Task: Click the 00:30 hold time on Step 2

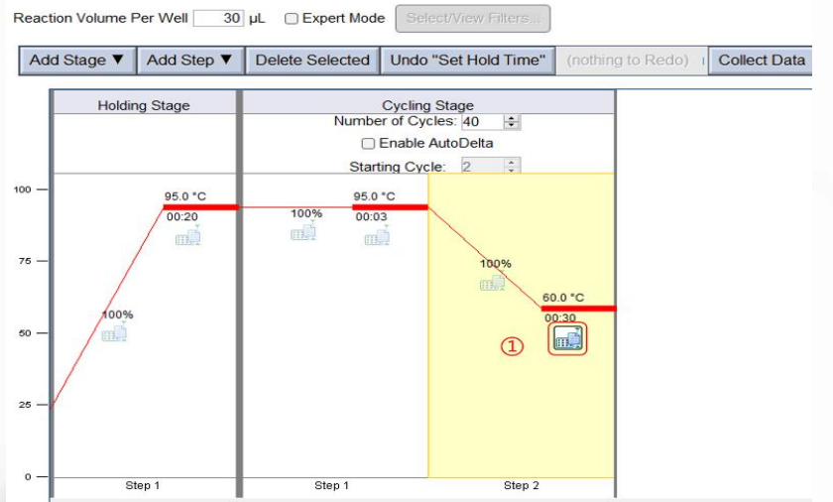Action: pyautogui.click(x=560, y=318)
